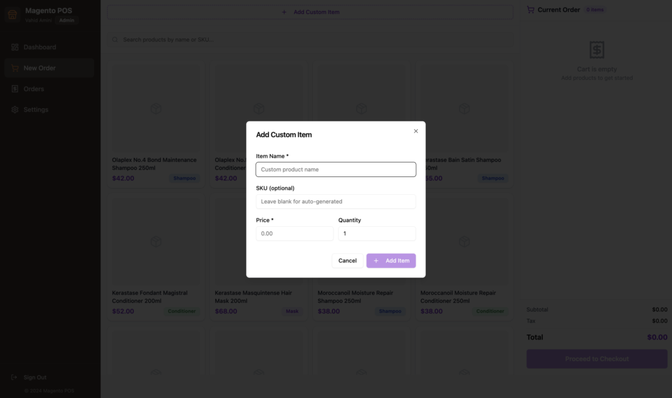672x398 pixels.
Task: Select the Dashboard grid icon in sidebar
Action: 14,47
